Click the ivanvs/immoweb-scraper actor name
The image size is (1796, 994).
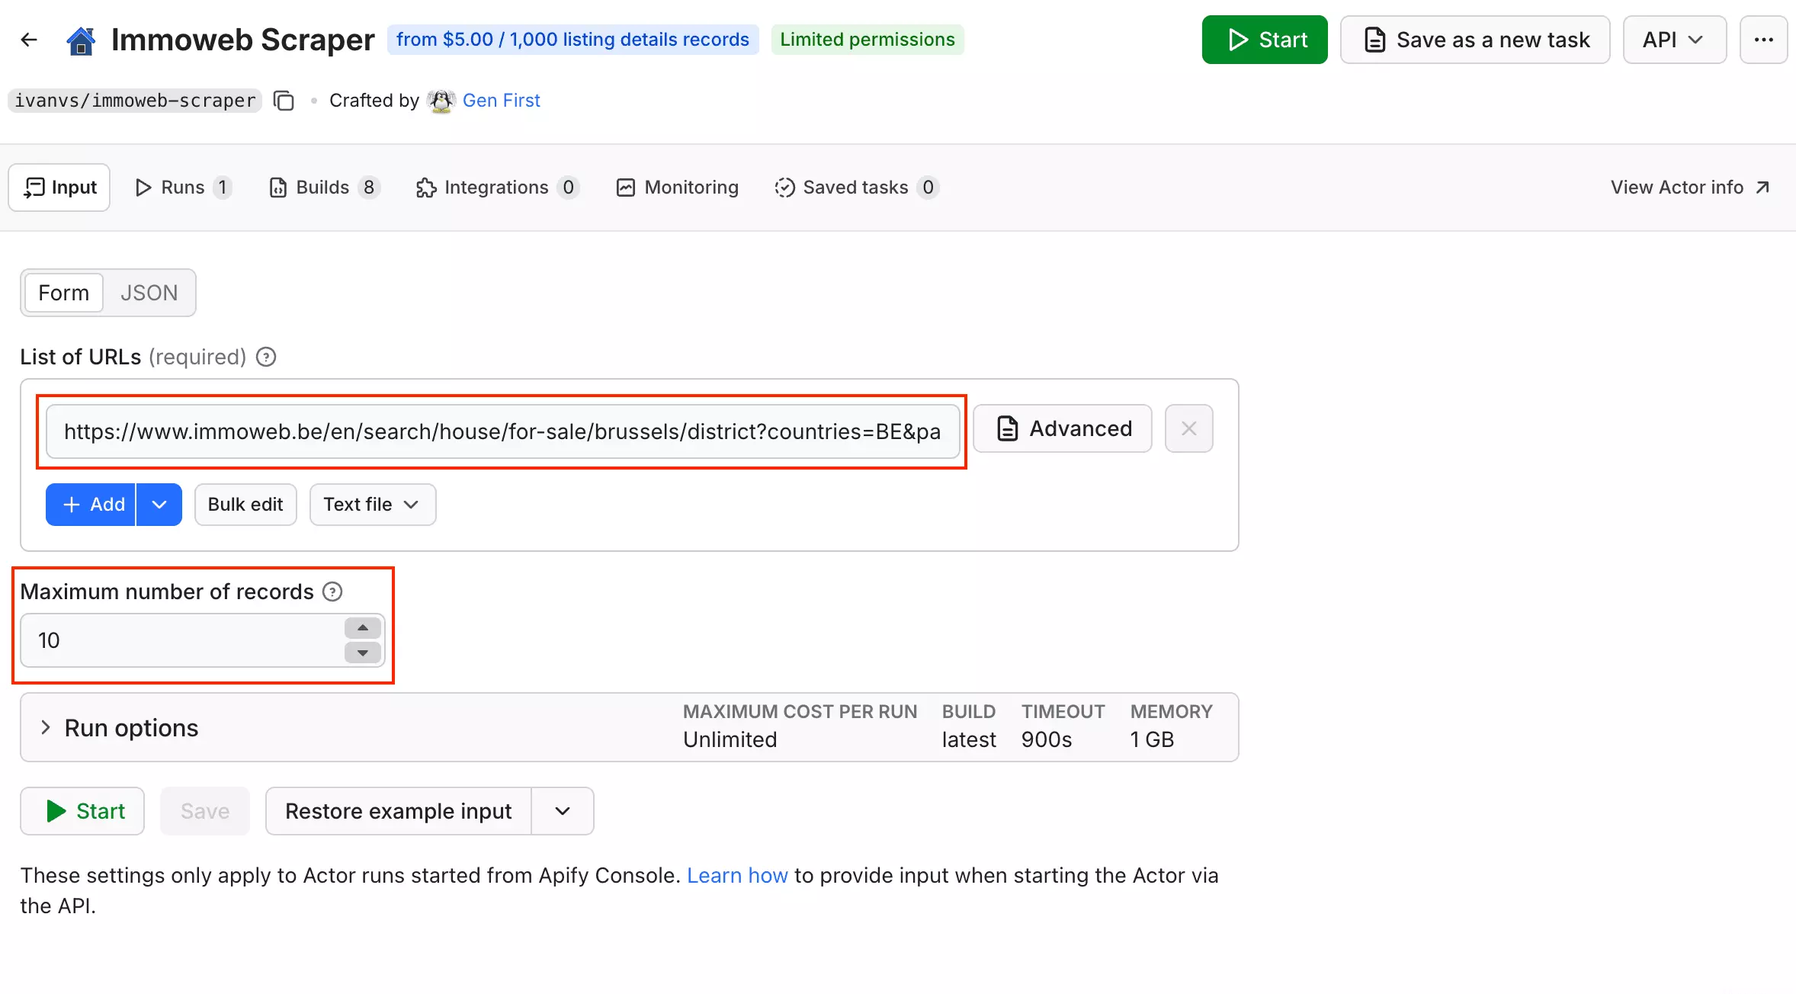135,101
